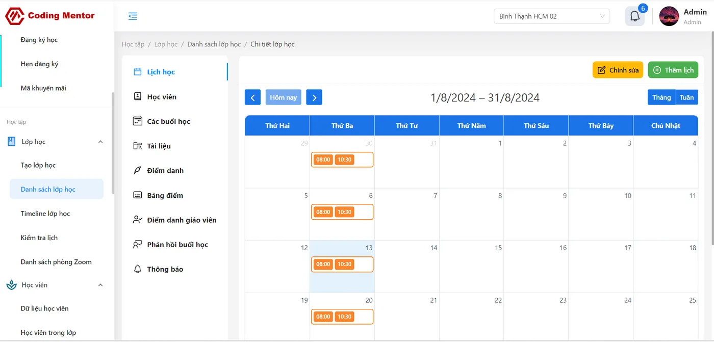Open the Admin avatar picture
714x342 pixels.
tap(669, 16)
